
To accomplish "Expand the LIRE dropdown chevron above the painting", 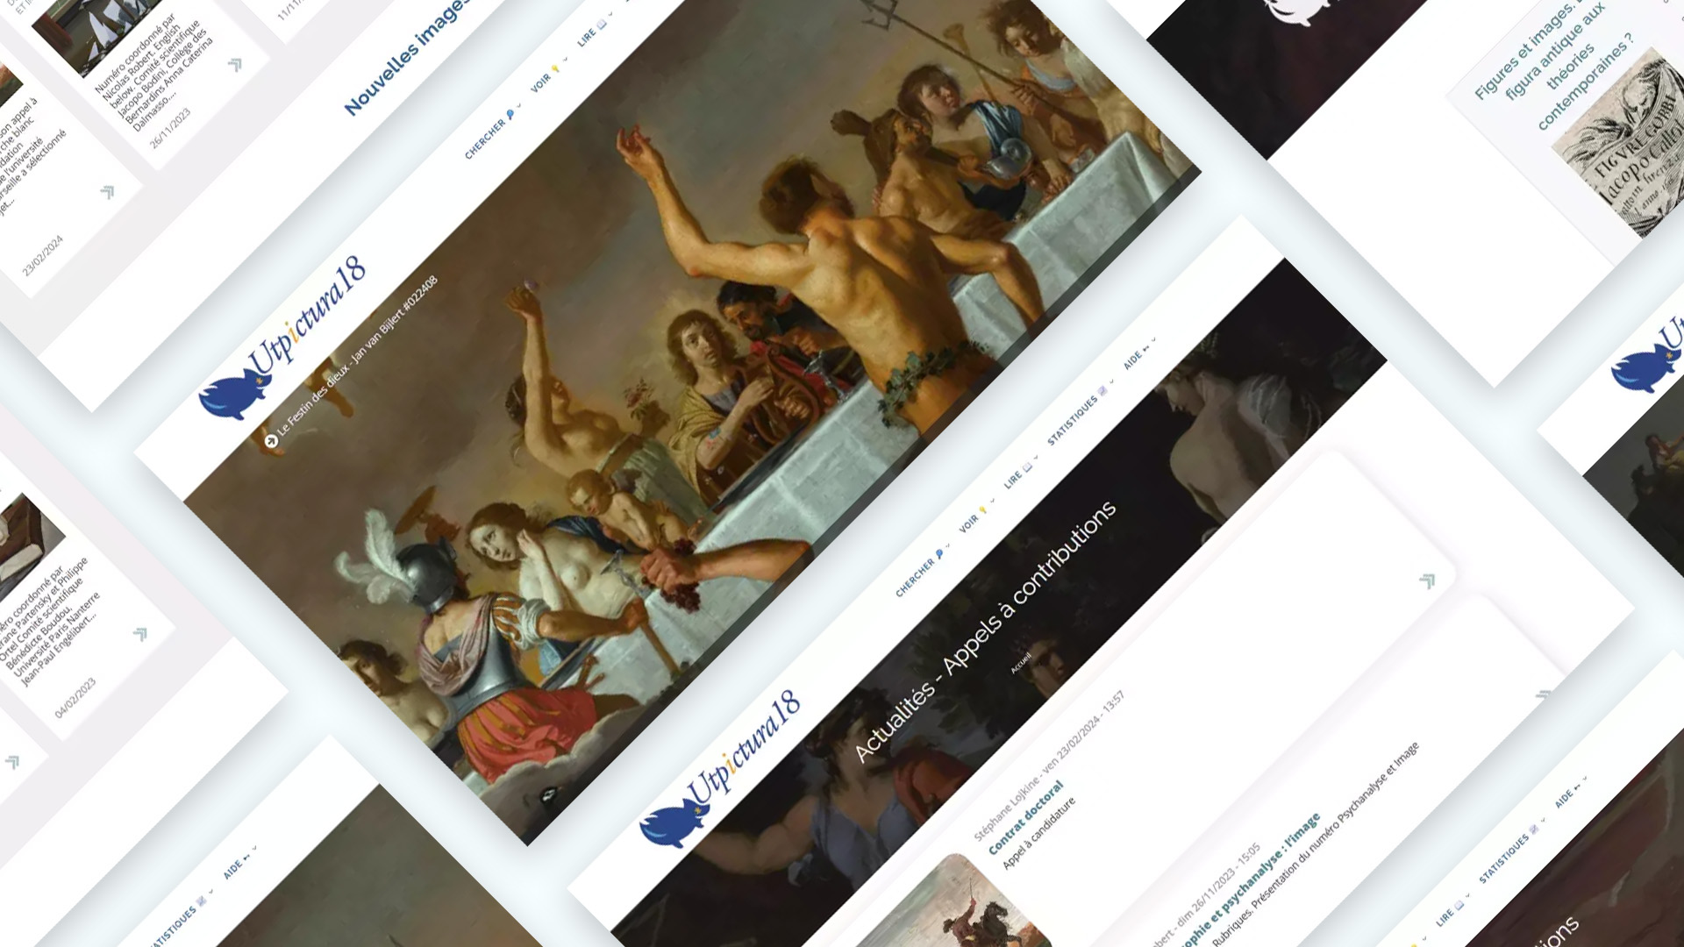I will (611, 14).
